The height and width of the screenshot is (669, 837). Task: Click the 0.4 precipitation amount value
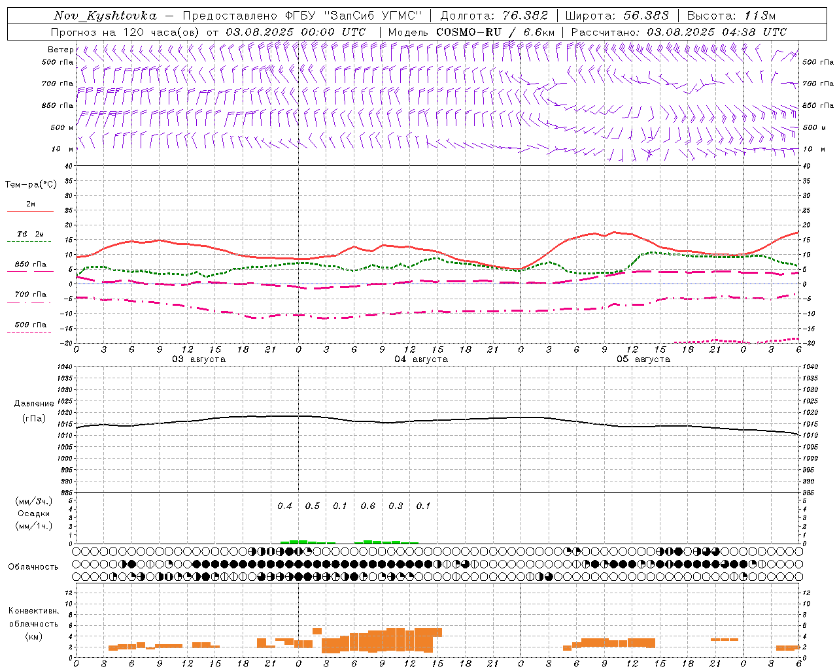pos(285,506)
